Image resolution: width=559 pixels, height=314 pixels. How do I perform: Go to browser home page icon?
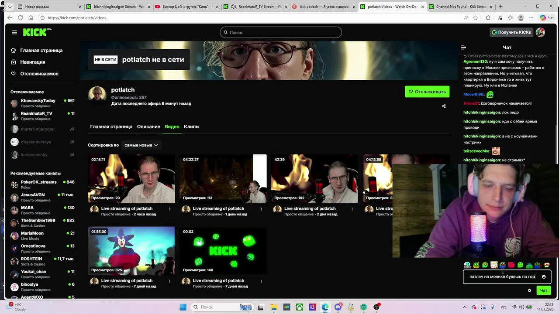pos(31,18)
